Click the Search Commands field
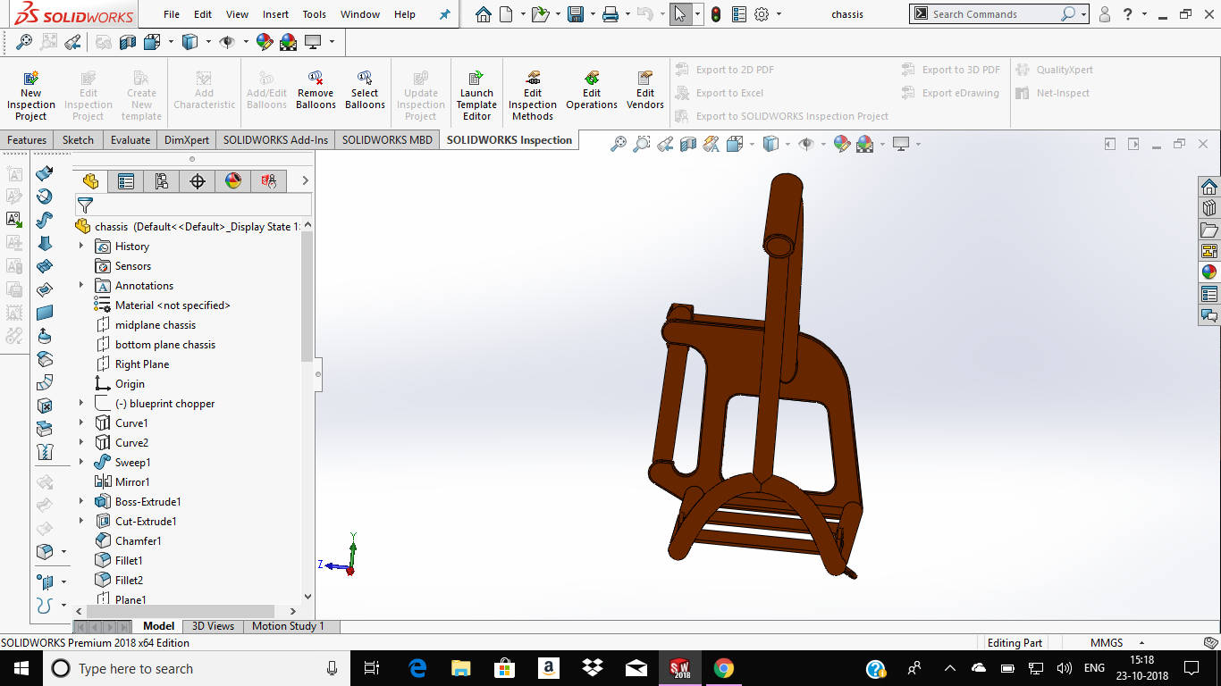Image resolution: width=1221 pixels, height=686 pixels. tap(994, 14)
